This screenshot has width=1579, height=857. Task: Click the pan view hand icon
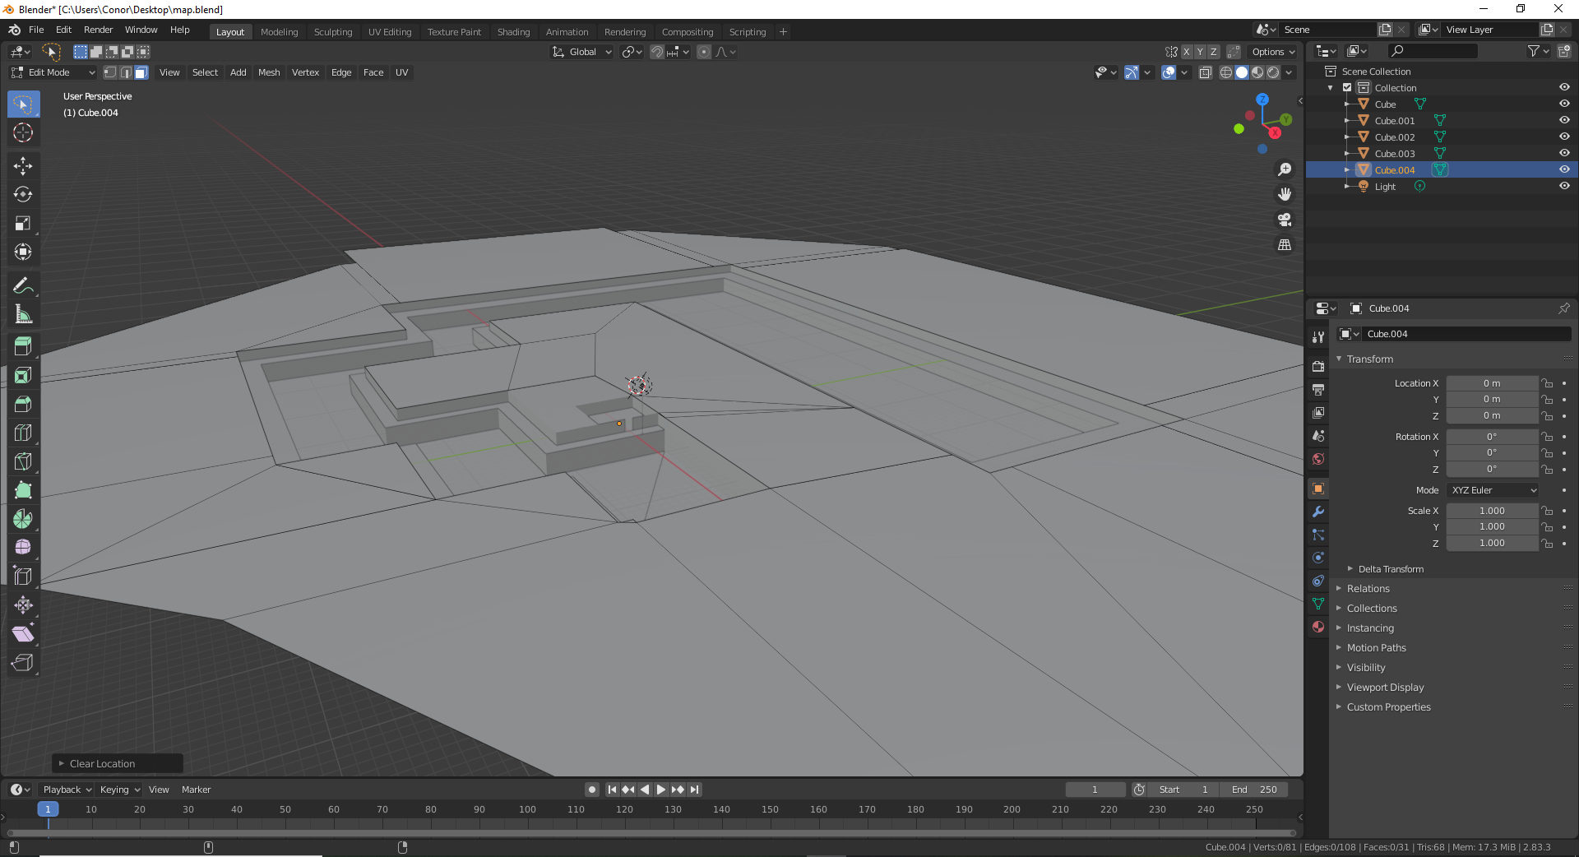tap(1285, 195)
